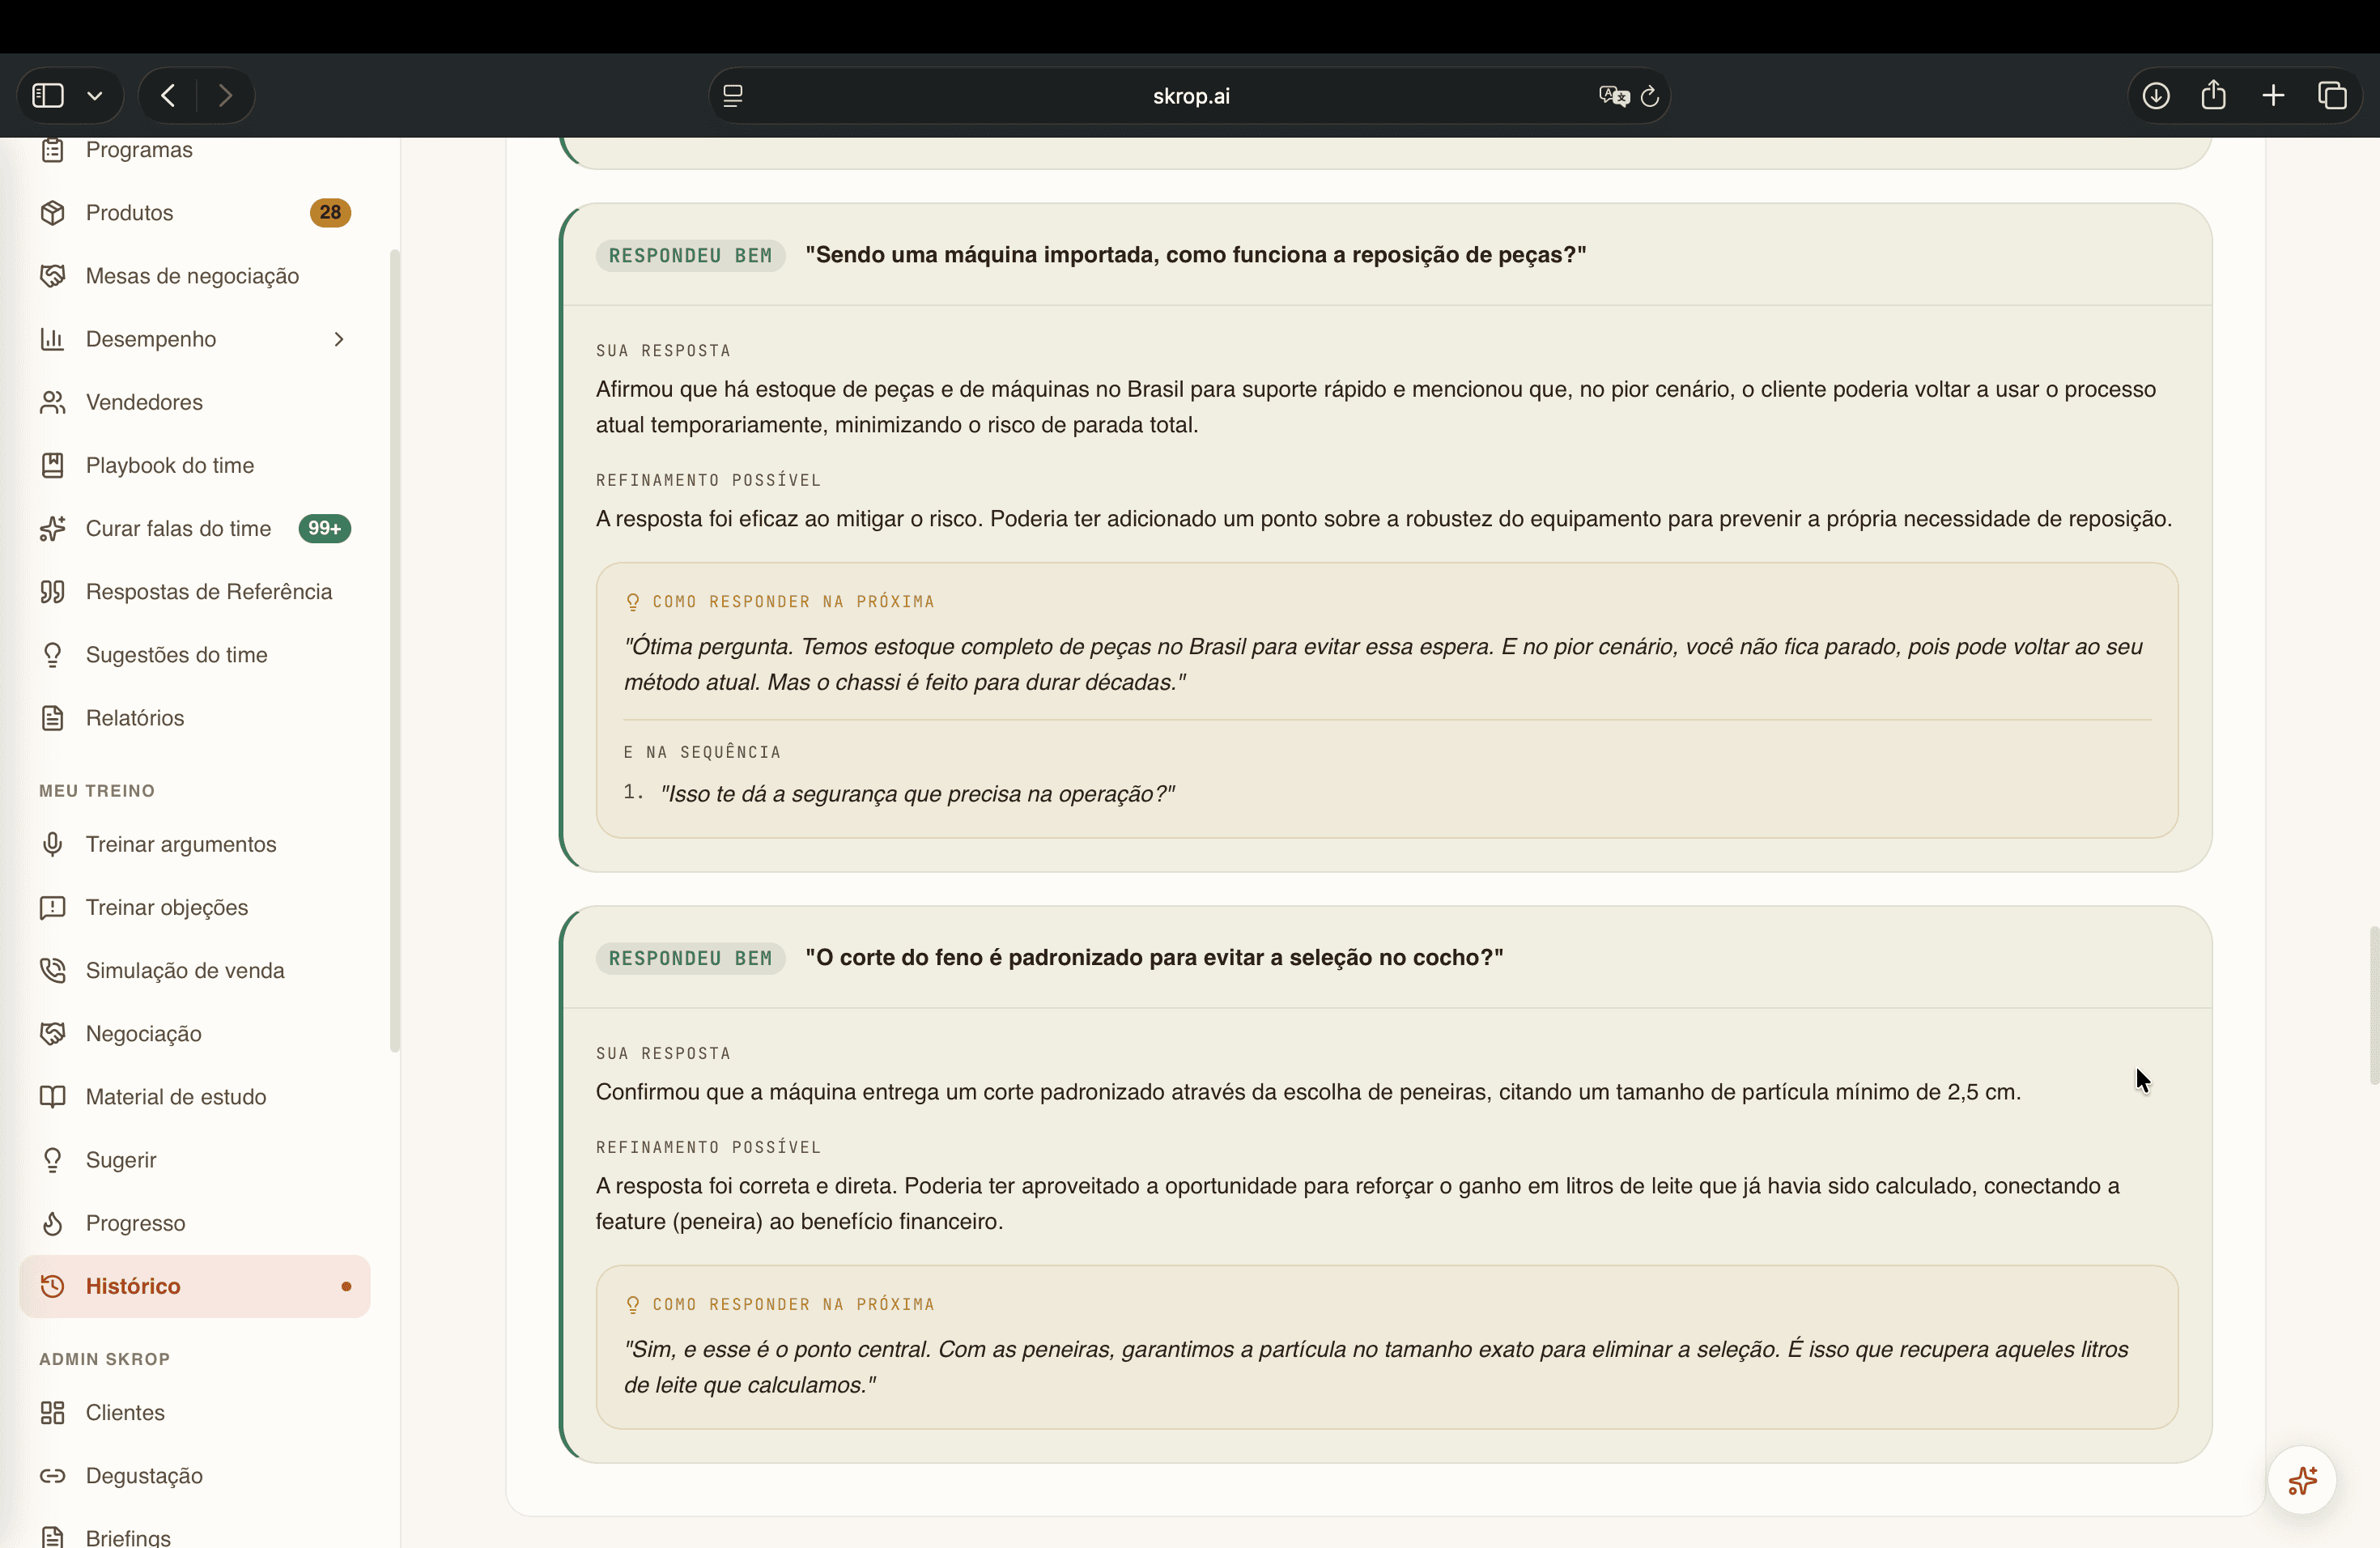Screen dimensions: 2380x1548
Task: Click the phone icon for Simulação de venda
Action: (52, 970)
